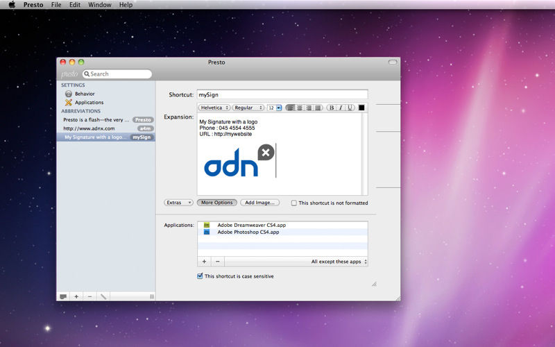
Task: Click the adn logo image in the expansion
Action: [x=231, y=163]
